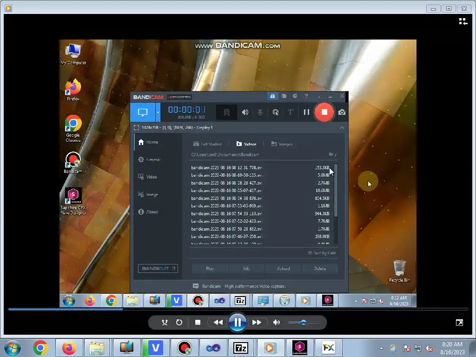Show hidden icons in real Windows system tray
Viewport: 476px width, 357px height.
pos(381,348)
